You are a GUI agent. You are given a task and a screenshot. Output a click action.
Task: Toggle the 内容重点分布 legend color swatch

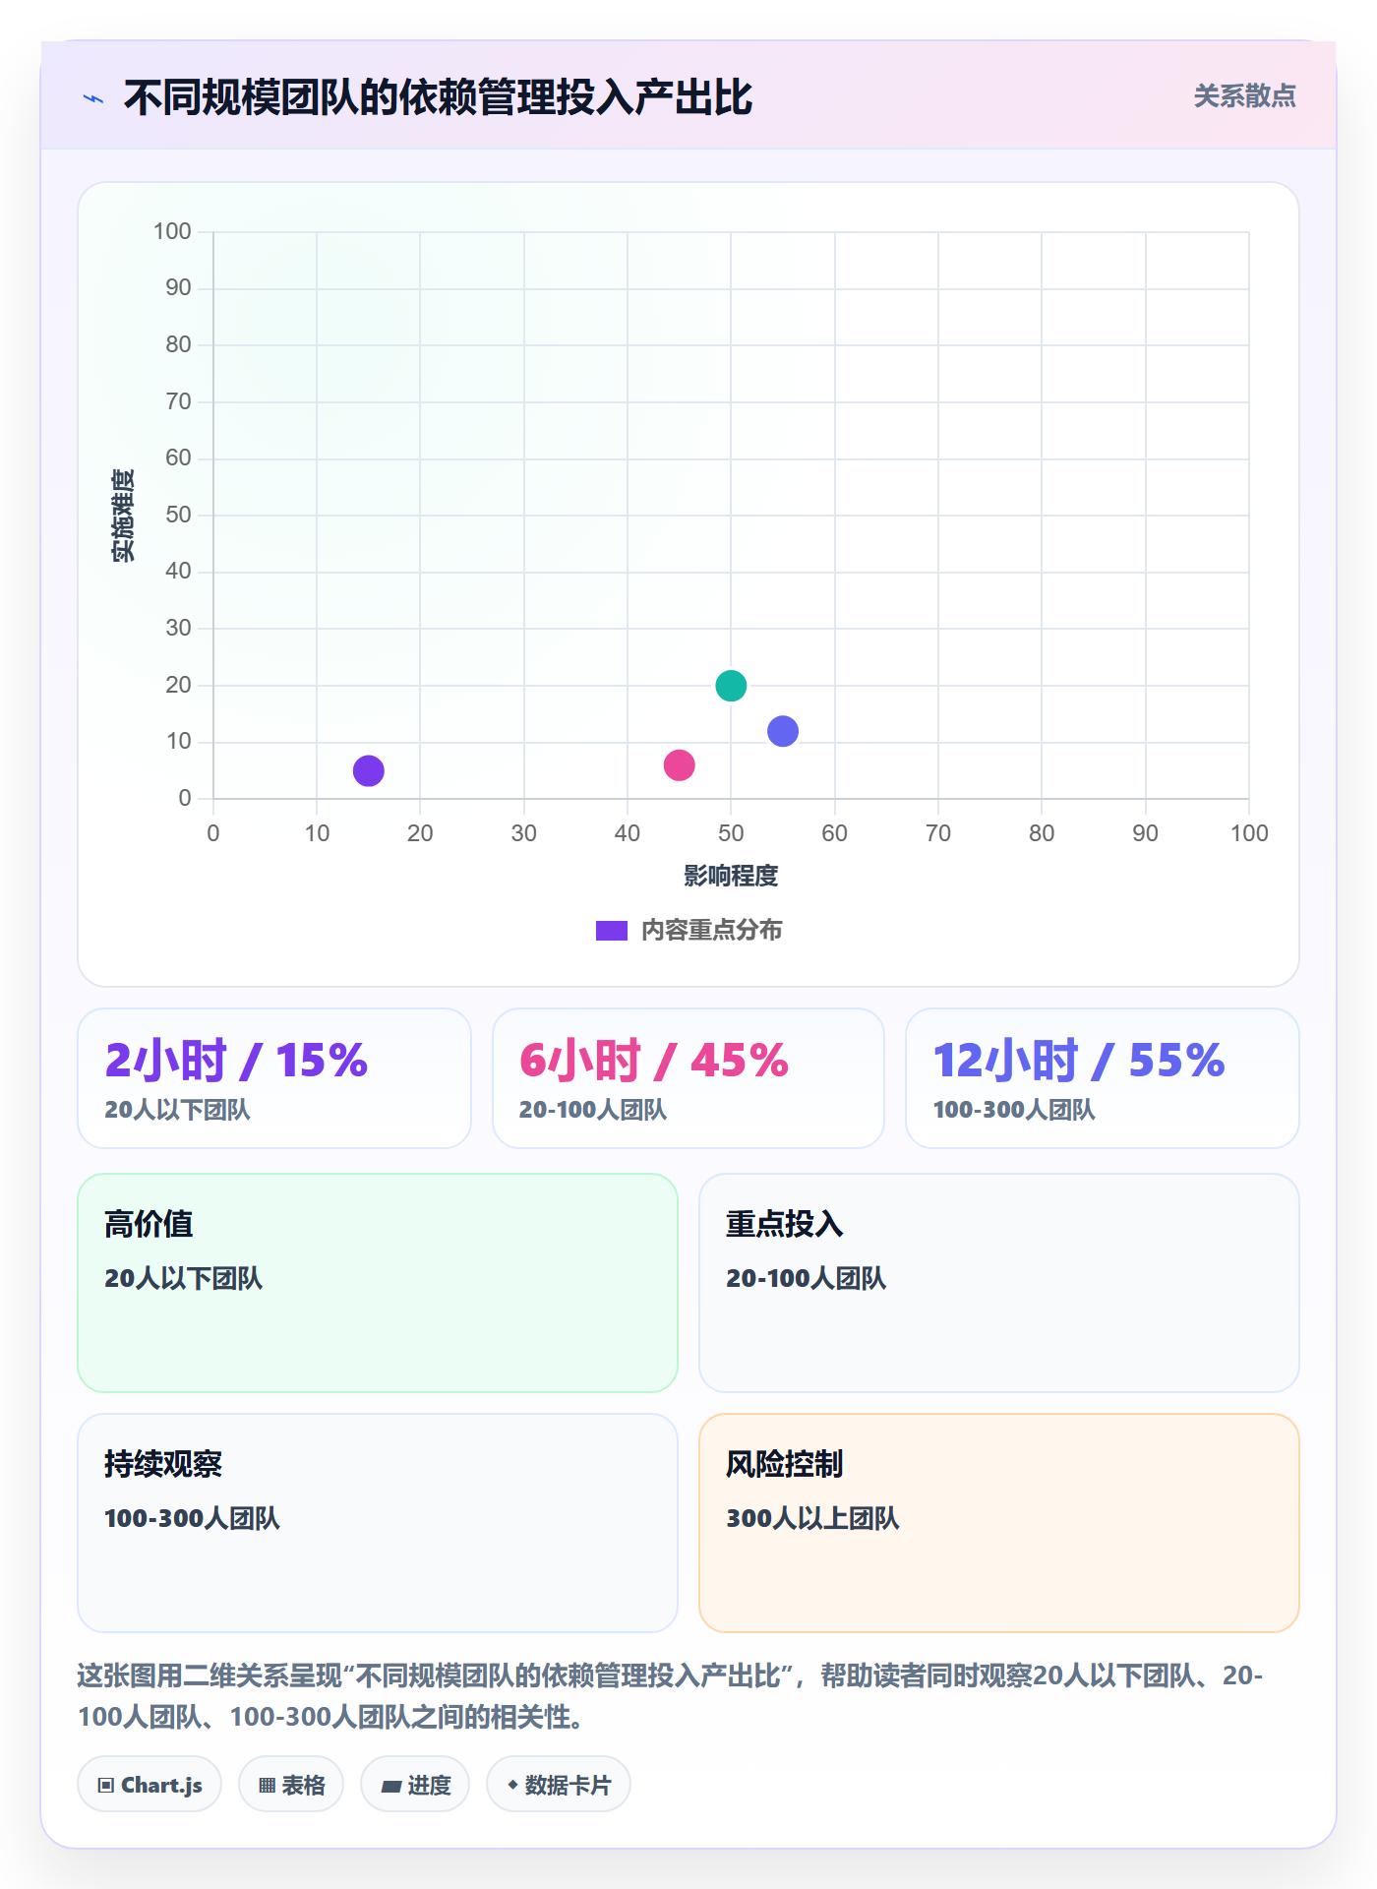pos(612,931)
